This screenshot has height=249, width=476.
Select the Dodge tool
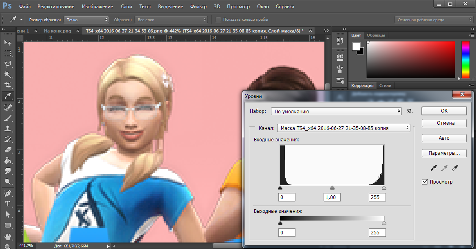tap(8, 182)
